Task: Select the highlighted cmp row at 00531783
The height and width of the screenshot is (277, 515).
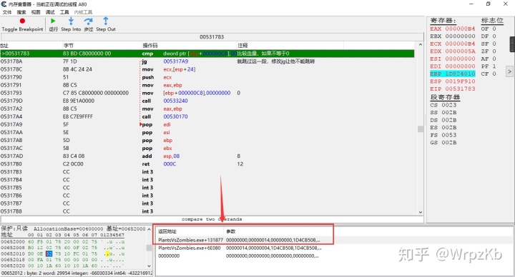Action: pyautogui.click(x=207, y=54)
